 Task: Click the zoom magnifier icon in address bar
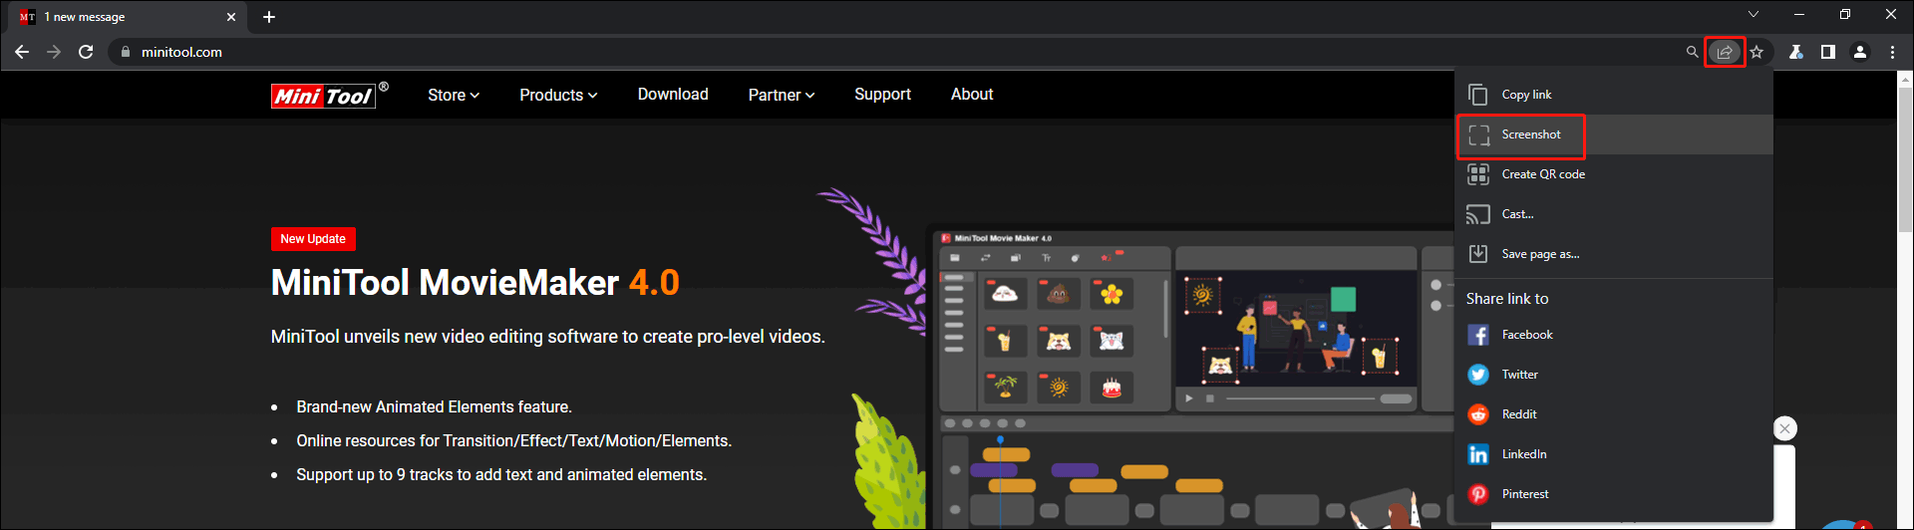pyautogui.click(x=1692, y=52)
